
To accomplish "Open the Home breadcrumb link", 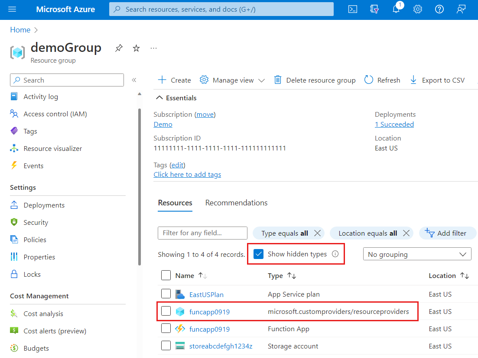I will (x=20, y=29).
